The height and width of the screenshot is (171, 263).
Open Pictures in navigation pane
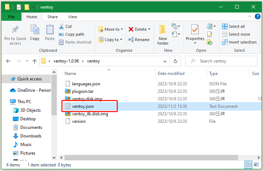[24, 153]
